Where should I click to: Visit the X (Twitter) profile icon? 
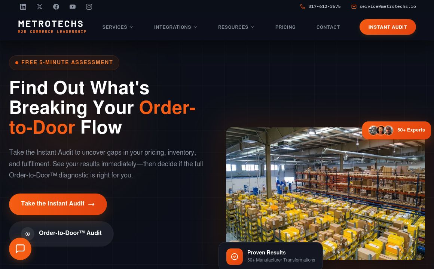[40, 7]
